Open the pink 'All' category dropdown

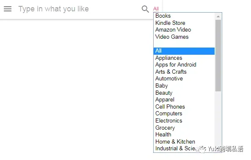pyautogui.click(x=156, y=9)
